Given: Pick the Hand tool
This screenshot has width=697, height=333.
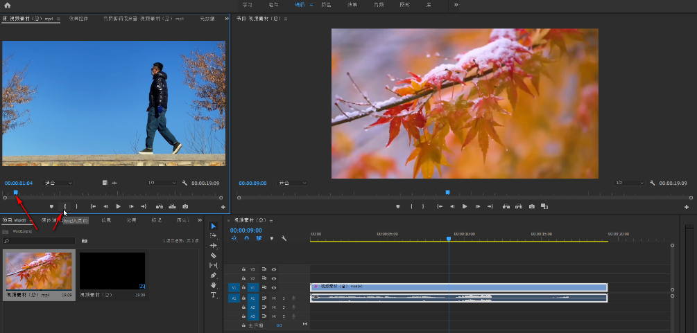Looking at the screenshot, I should click(x=214, y=285).
